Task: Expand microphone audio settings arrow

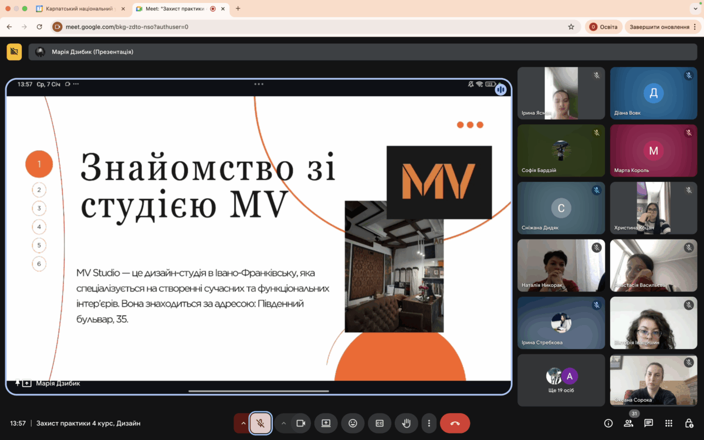Action: [243, 423]
